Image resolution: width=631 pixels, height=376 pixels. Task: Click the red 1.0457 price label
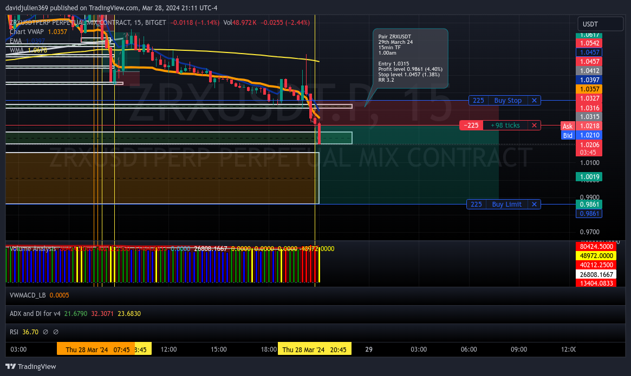(x=589, y=62)
